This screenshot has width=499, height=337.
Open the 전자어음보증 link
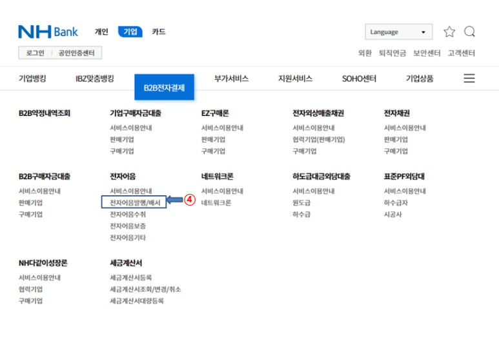[128, 226]
